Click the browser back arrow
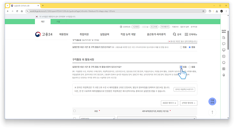The width and height of the screenshot is (234, 128). [8, 11]
